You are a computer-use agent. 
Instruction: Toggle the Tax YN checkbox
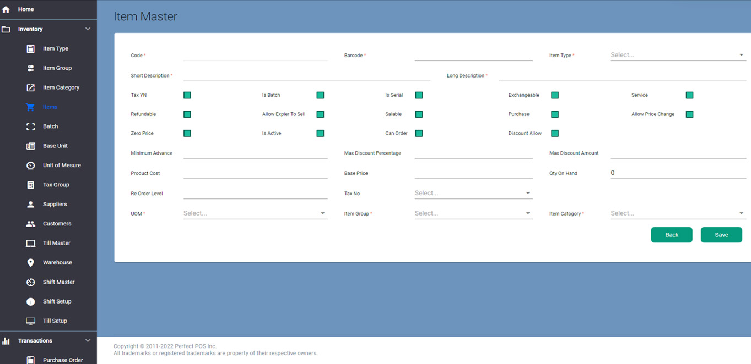187,95
